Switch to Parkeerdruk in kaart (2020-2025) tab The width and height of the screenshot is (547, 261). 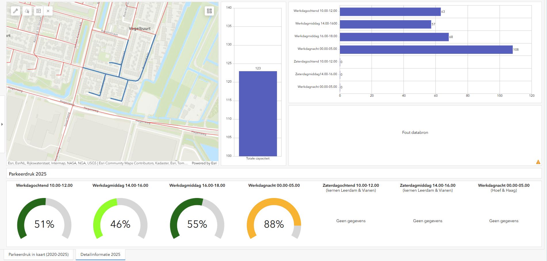[x=39, y=254]
